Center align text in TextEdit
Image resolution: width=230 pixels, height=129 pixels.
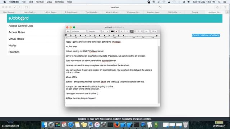(x=135, y=31)
